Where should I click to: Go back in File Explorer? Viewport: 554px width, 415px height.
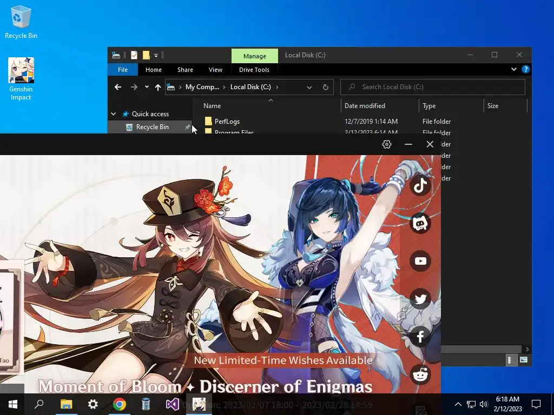click(118, 87)
